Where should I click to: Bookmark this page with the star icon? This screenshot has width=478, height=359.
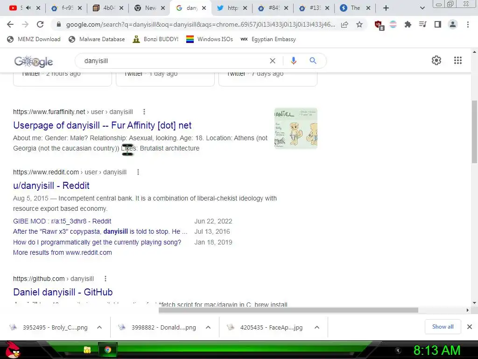[359, 24]
